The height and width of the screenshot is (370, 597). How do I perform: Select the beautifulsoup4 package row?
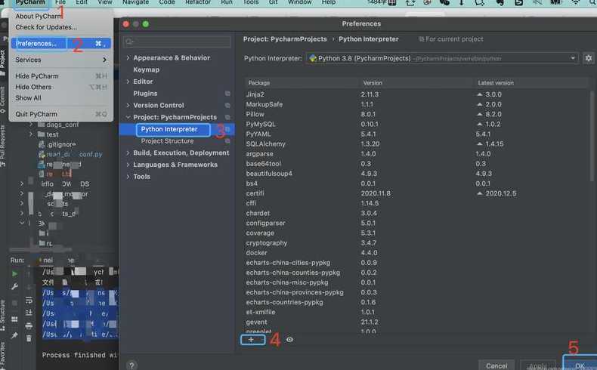coord(417,174)
